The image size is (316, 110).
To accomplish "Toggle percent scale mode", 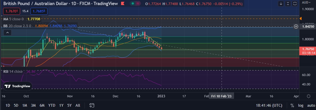I will (292, 105).
